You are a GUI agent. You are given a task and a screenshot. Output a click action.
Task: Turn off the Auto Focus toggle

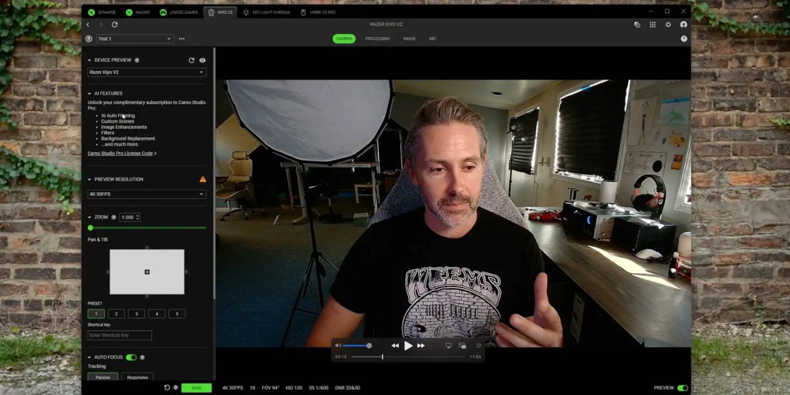(131, 357)
